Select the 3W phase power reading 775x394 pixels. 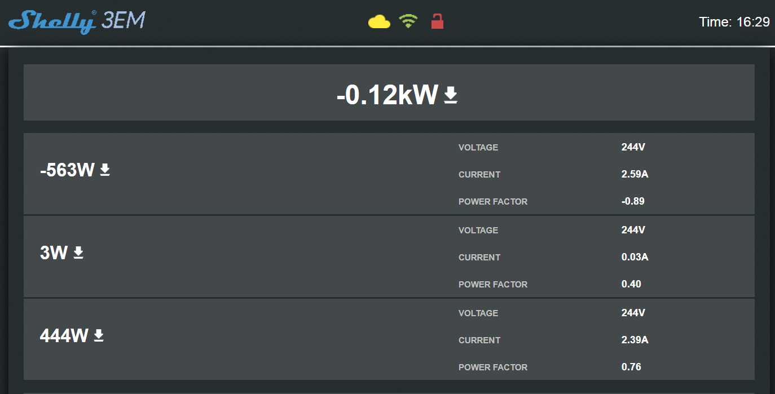click(54, 253)
